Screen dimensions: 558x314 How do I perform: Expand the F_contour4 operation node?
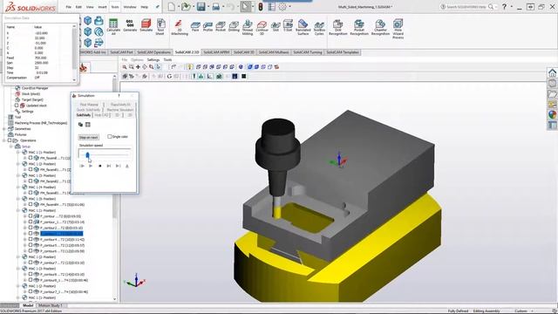coord(25,239)
